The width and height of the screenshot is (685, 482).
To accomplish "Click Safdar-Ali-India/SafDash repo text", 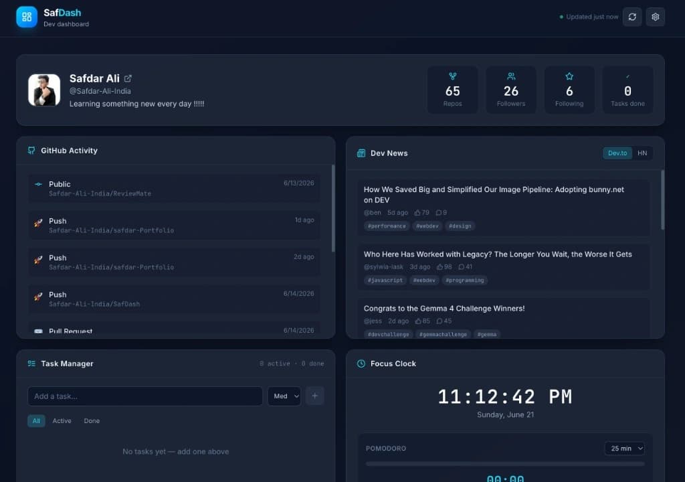I will click(x=94, y=304).
